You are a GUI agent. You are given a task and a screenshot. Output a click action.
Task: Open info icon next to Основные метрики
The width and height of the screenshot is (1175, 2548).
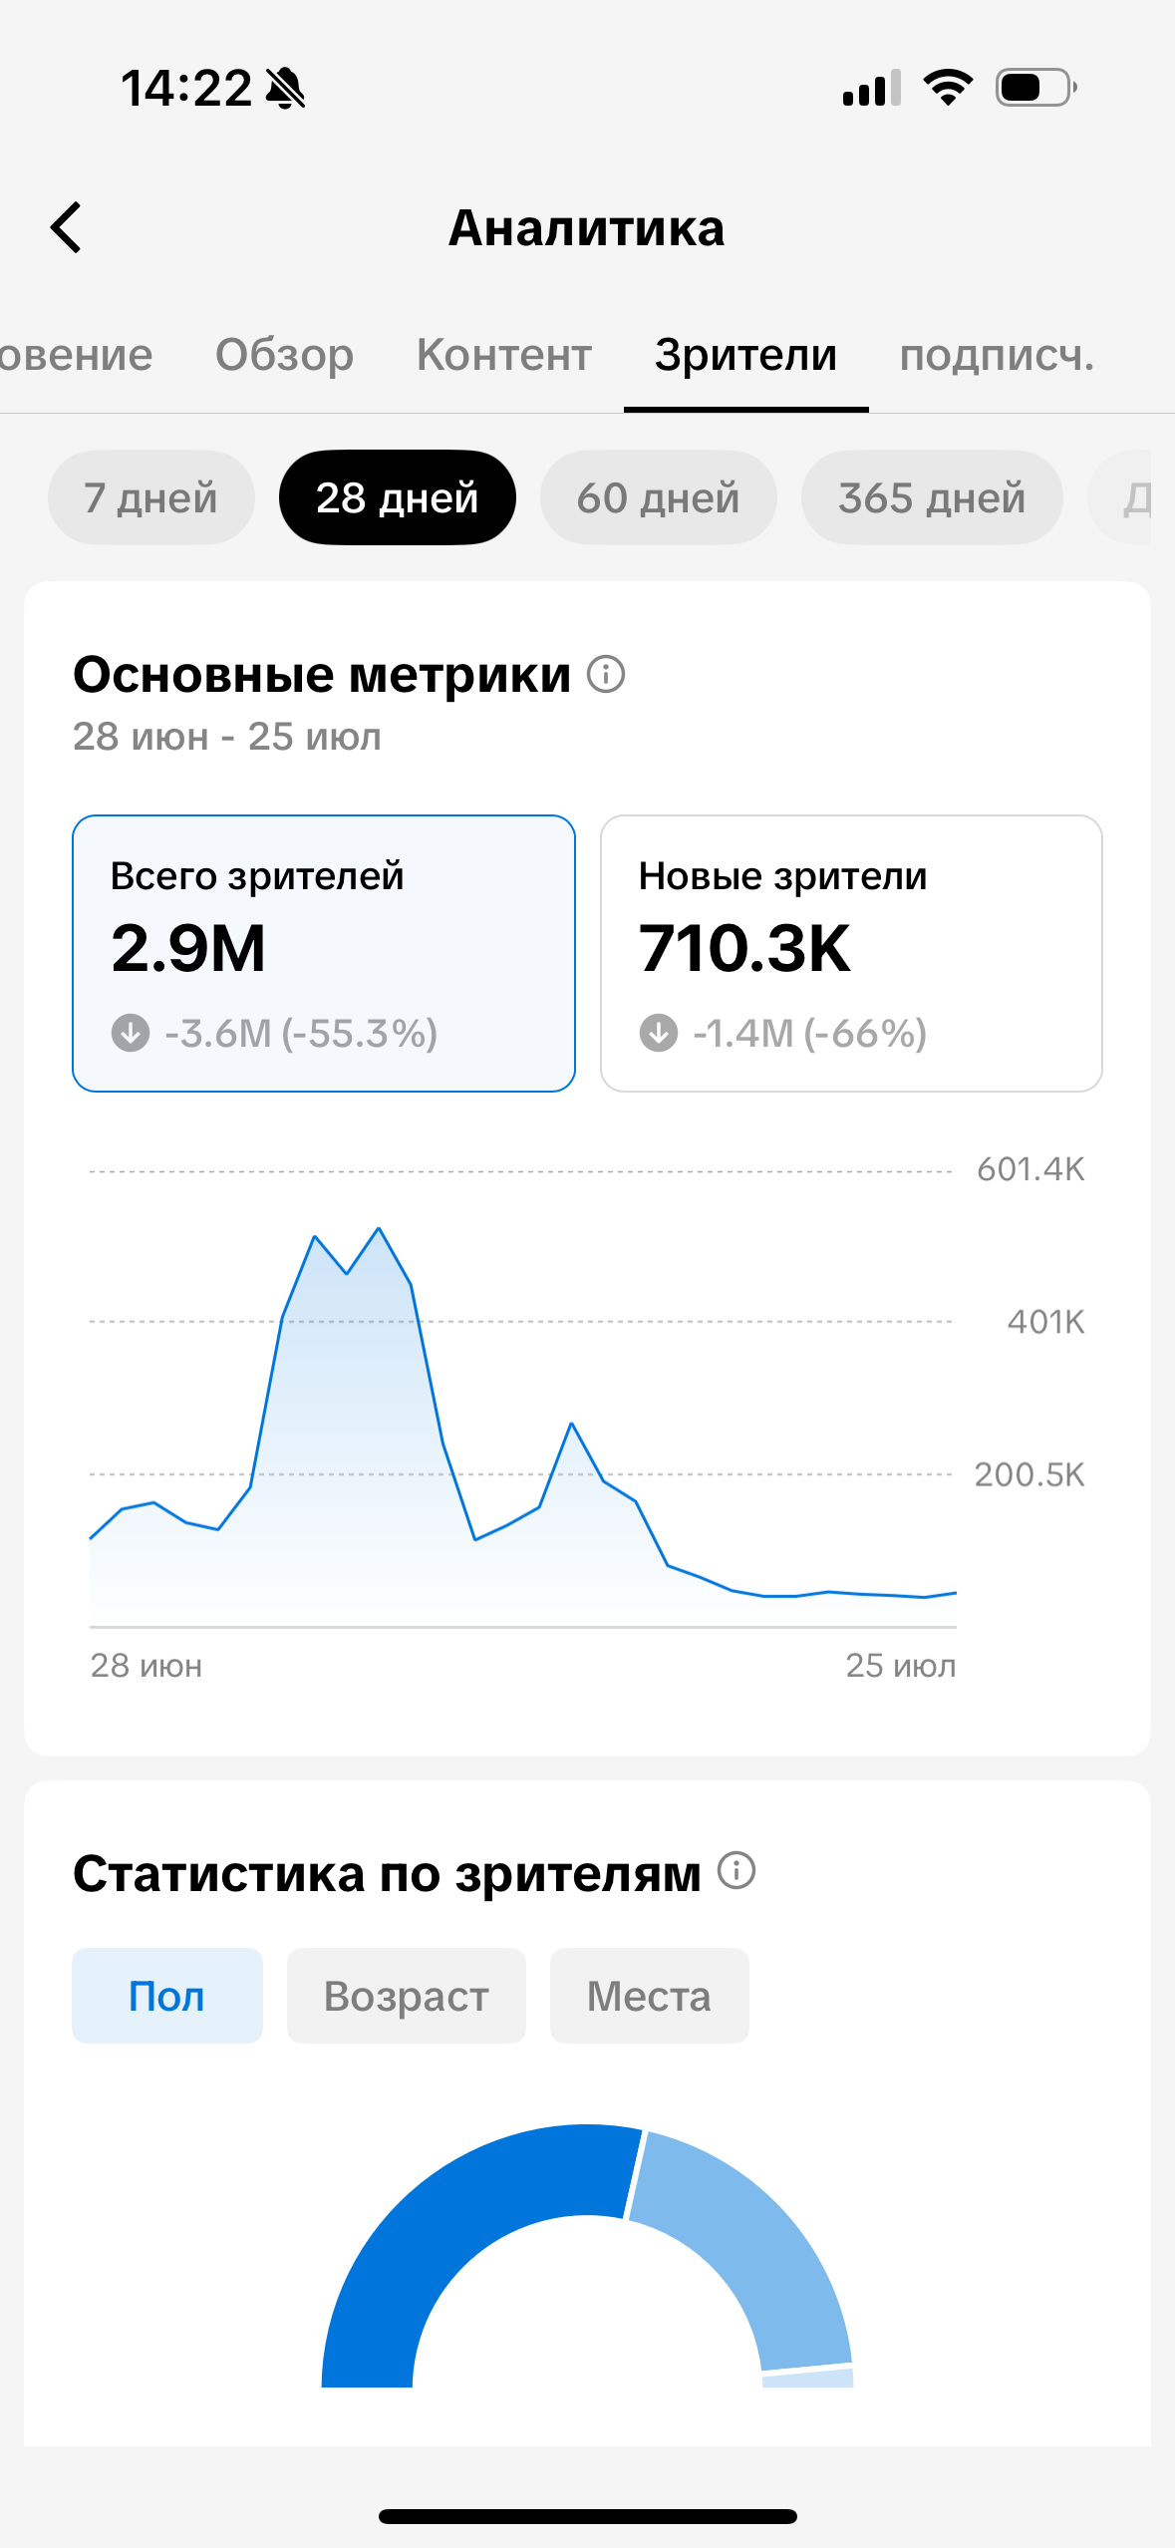[x=606, y=674]
